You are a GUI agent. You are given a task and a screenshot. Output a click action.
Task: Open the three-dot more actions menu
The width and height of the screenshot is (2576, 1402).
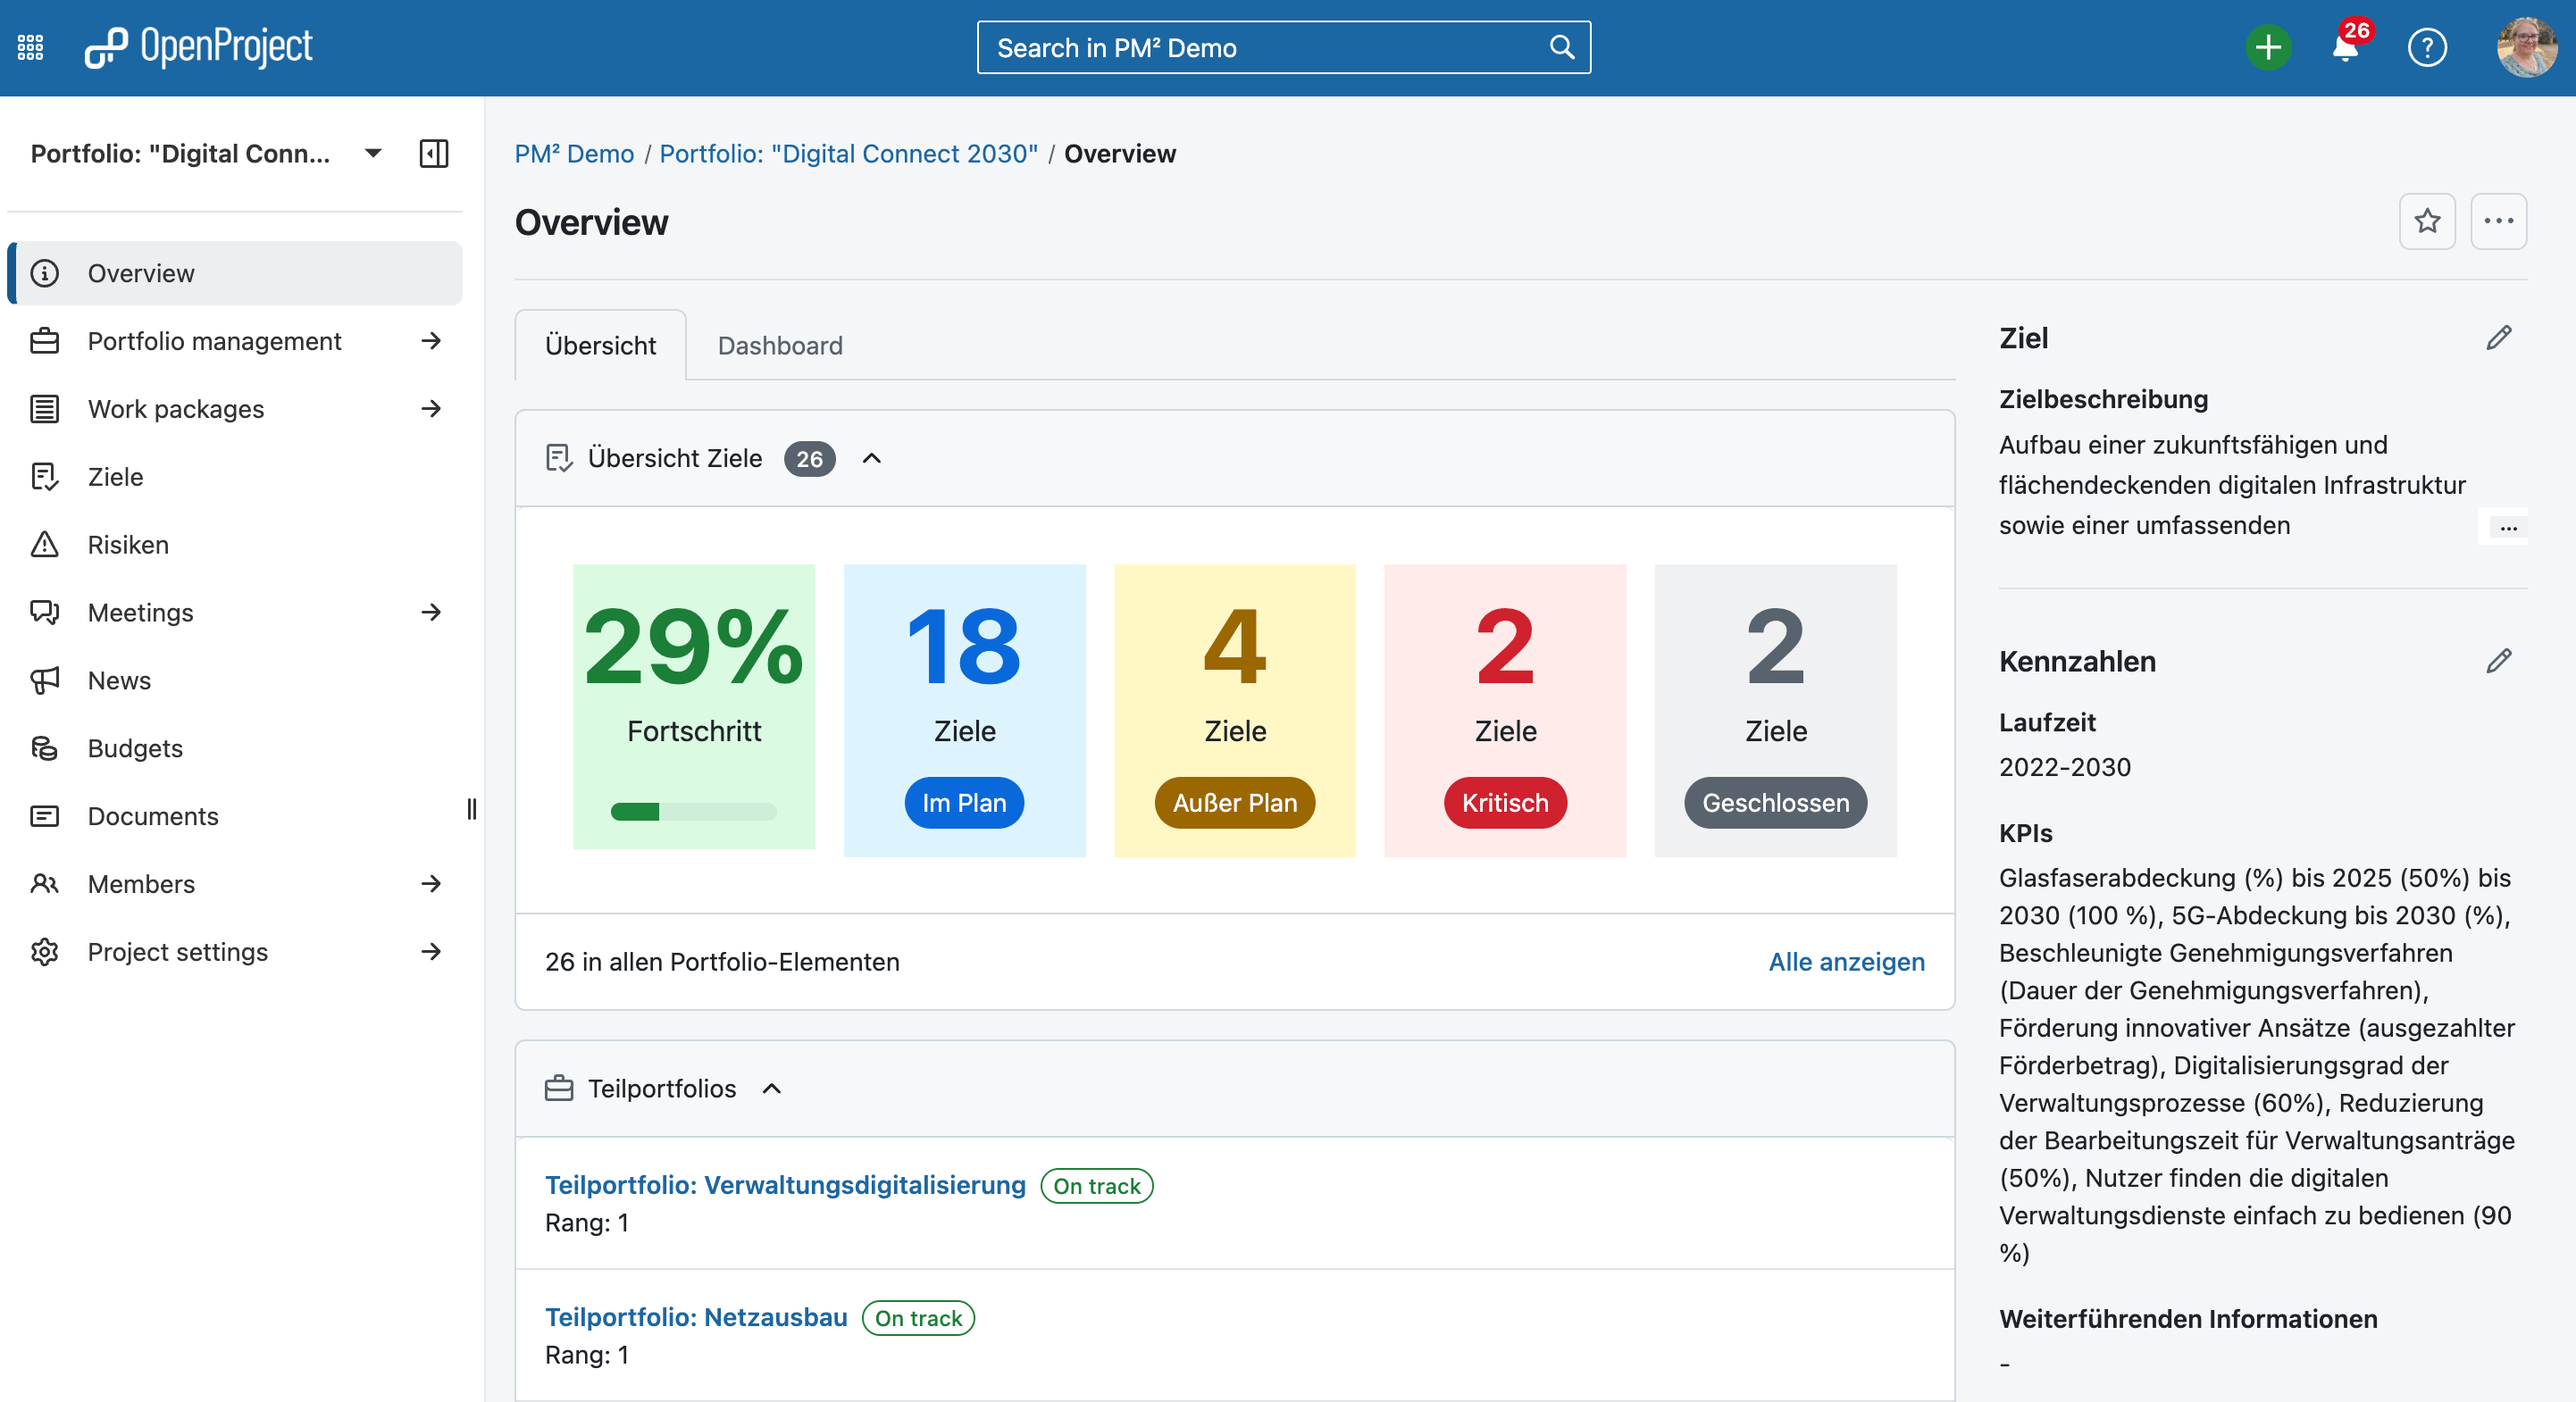pos(2498,221)
